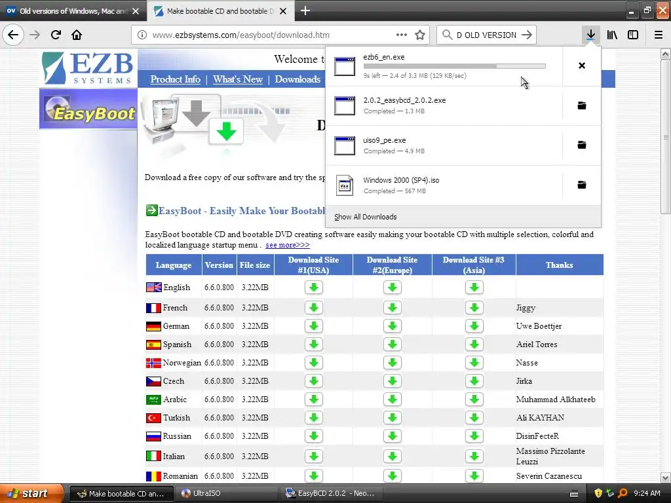Switch to EasyBCD 2.0.2 taskbar window
The height and width of the screenshot is (503, 671).
pyautogui.click(x=332, y=494)
